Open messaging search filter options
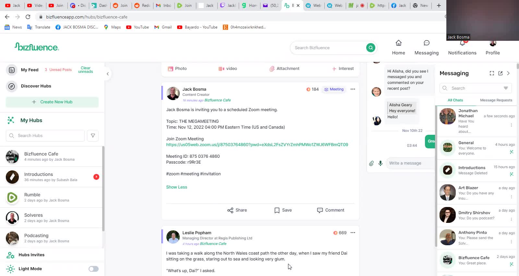Viewport: 519px width, 276px height. click(x=506, y=88)
